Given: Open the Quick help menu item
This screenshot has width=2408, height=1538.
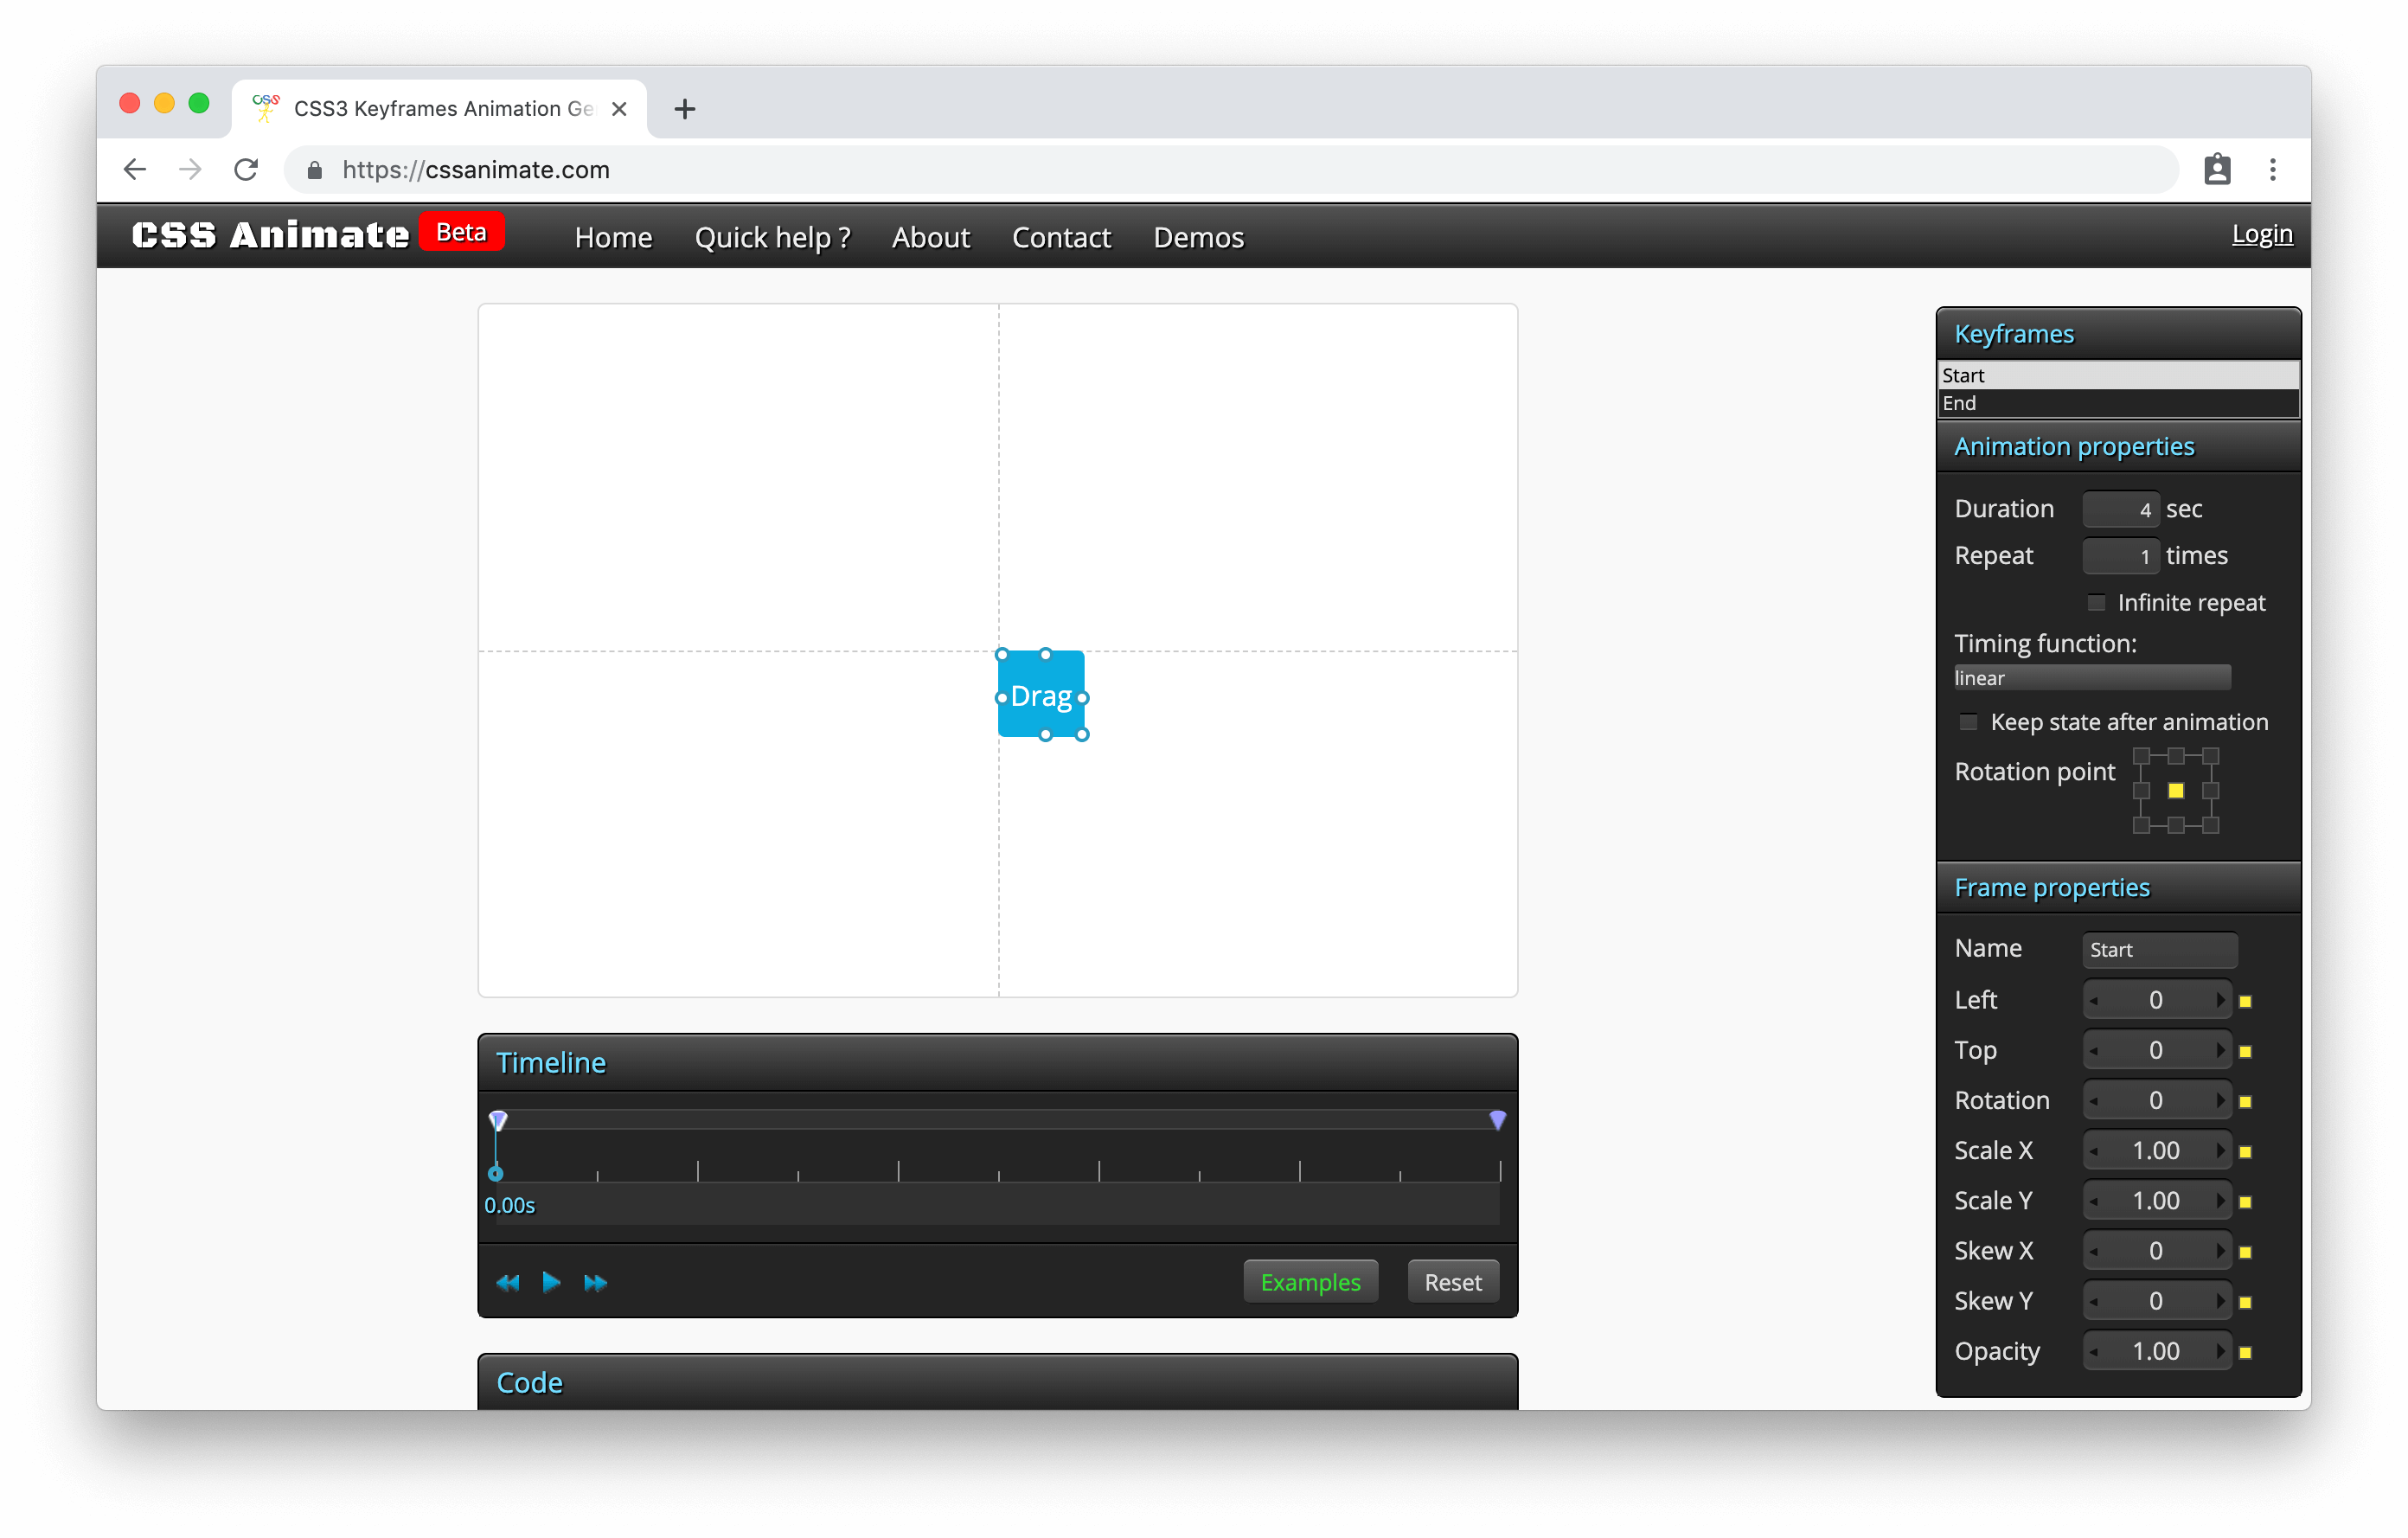Looking at the screenshot, I should (772, 238).
